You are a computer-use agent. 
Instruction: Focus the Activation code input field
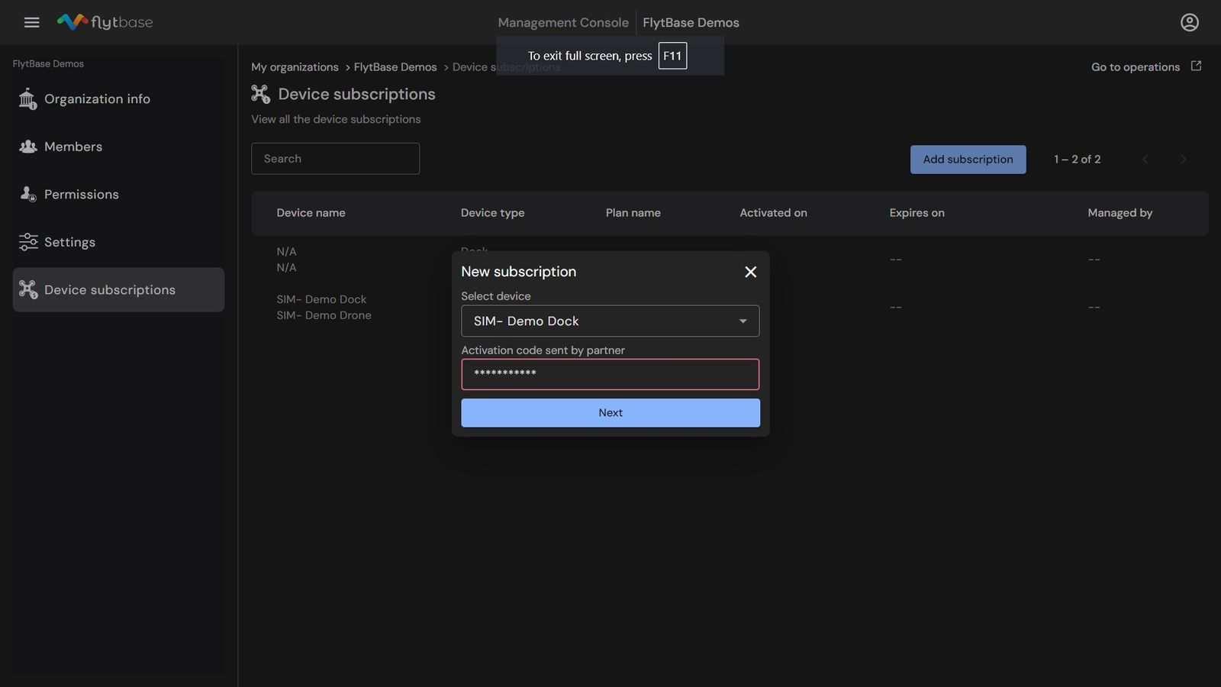pos(610,374)
